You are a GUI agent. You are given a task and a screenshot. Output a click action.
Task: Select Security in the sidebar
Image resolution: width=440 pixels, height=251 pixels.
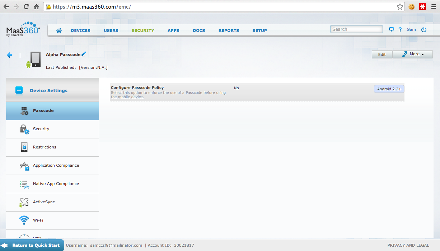click(x=52, y=129)
